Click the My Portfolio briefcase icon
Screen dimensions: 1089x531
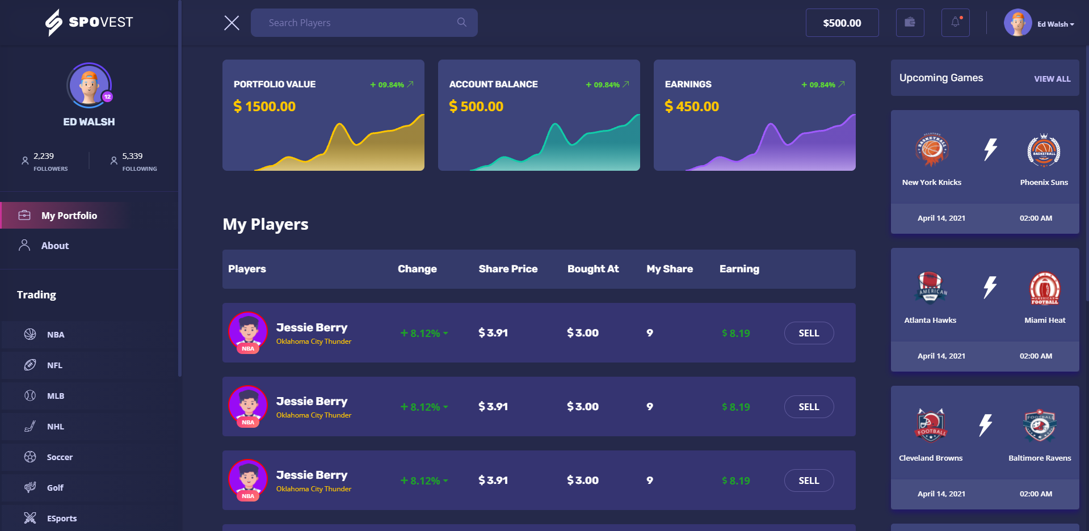click(24, 215)
